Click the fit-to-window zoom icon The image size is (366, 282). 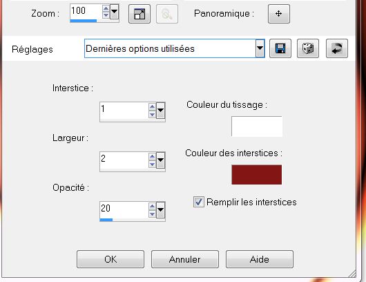(x=139, y=14)
